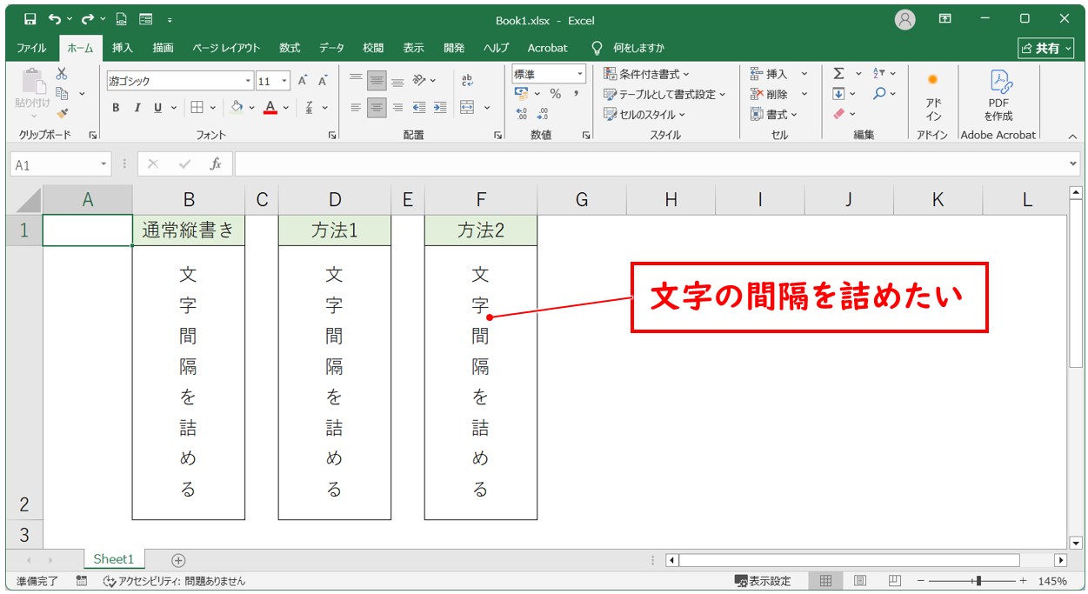Open number format dropdown 標準
1088x594 pixels.
[x=580, y=74]
